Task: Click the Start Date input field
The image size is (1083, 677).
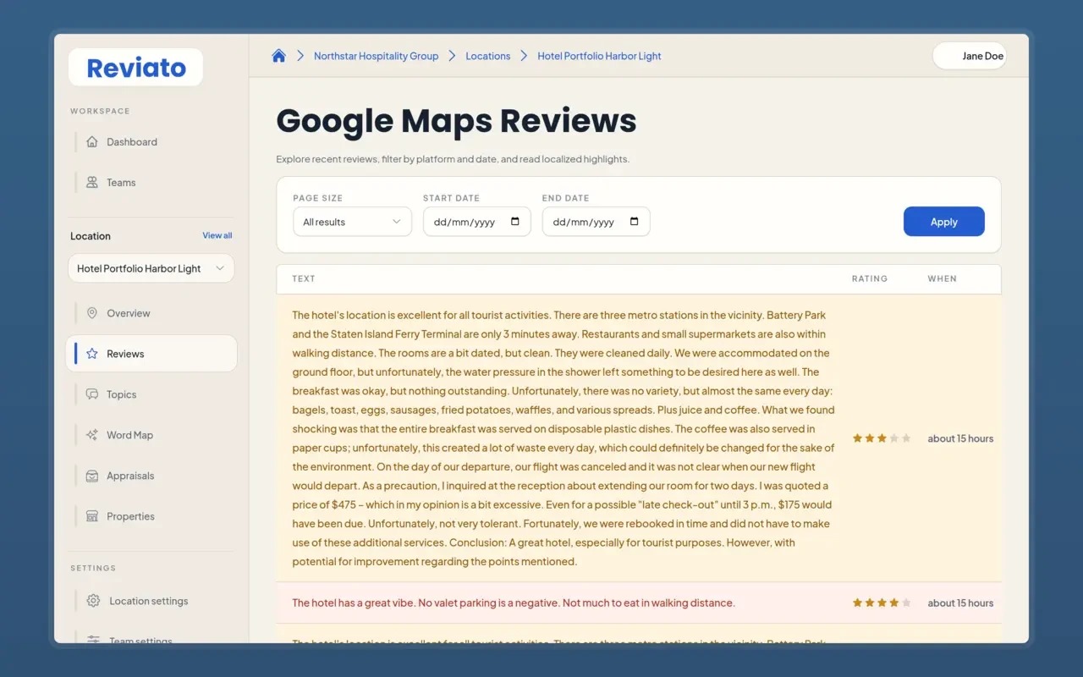Action: (x=476, y=222)
